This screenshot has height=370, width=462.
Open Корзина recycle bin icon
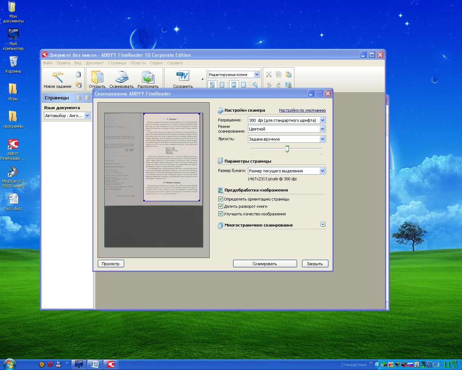click(x=13, y=64)
